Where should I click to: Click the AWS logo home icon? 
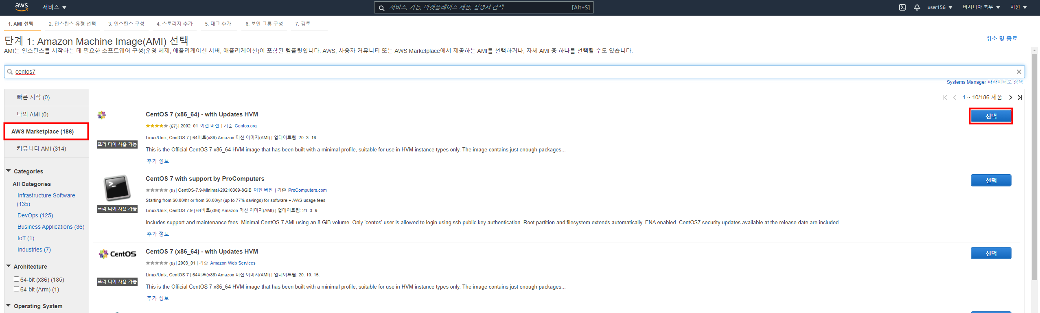[x=21, y=7]
